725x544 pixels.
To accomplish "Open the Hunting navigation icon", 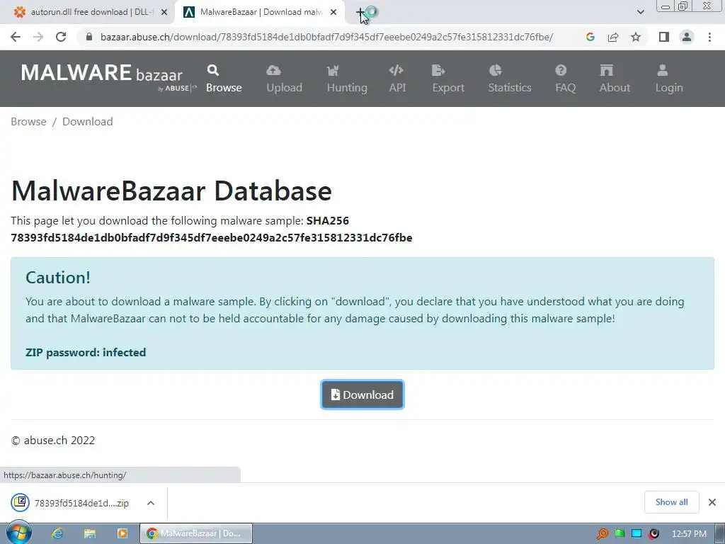I will click(x=333, y=70).
